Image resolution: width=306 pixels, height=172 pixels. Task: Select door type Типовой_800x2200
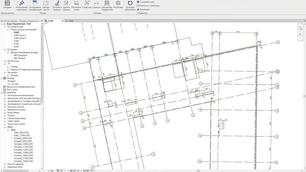[22, 138]
